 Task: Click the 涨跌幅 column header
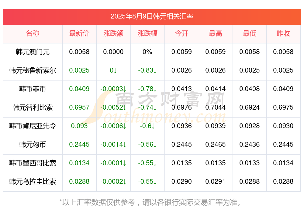[147, 33]
